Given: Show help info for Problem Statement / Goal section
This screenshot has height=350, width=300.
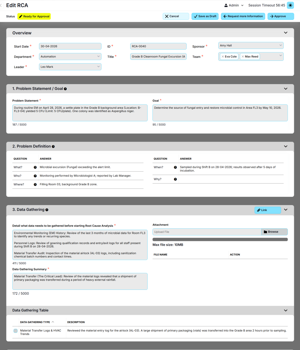Looking at the screenshot, I should 65,89.
